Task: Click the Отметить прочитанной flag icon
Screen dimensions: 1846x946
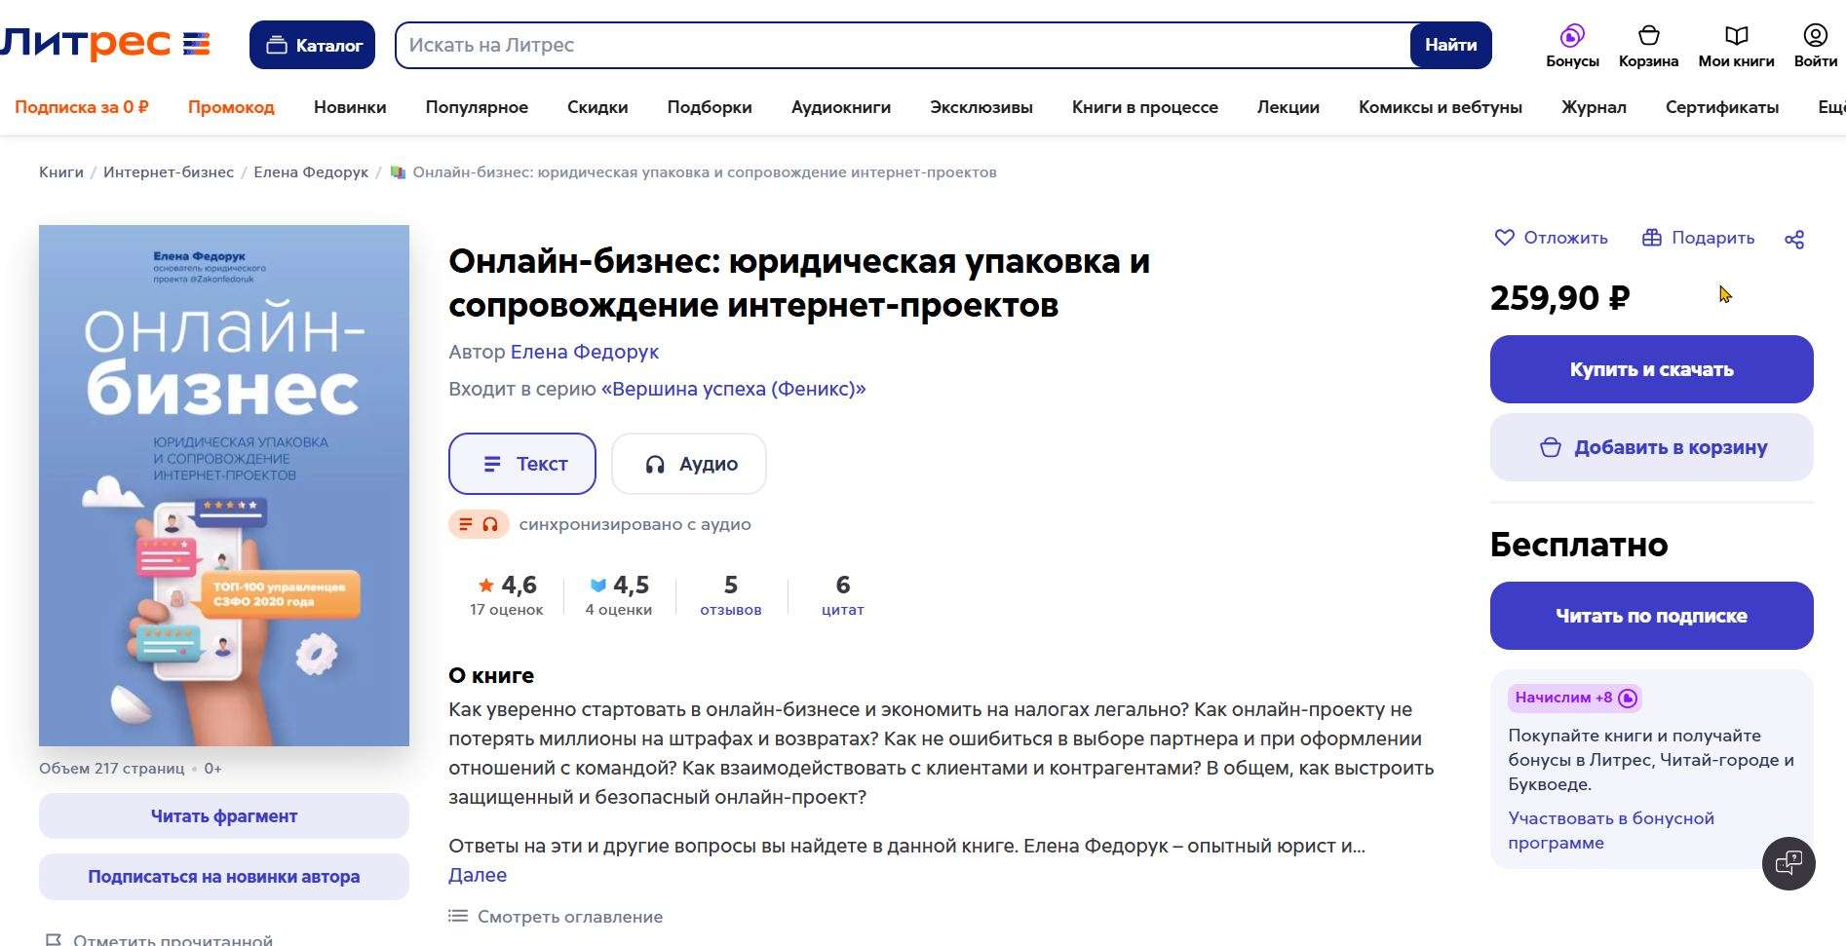Action: click(54, 939)
